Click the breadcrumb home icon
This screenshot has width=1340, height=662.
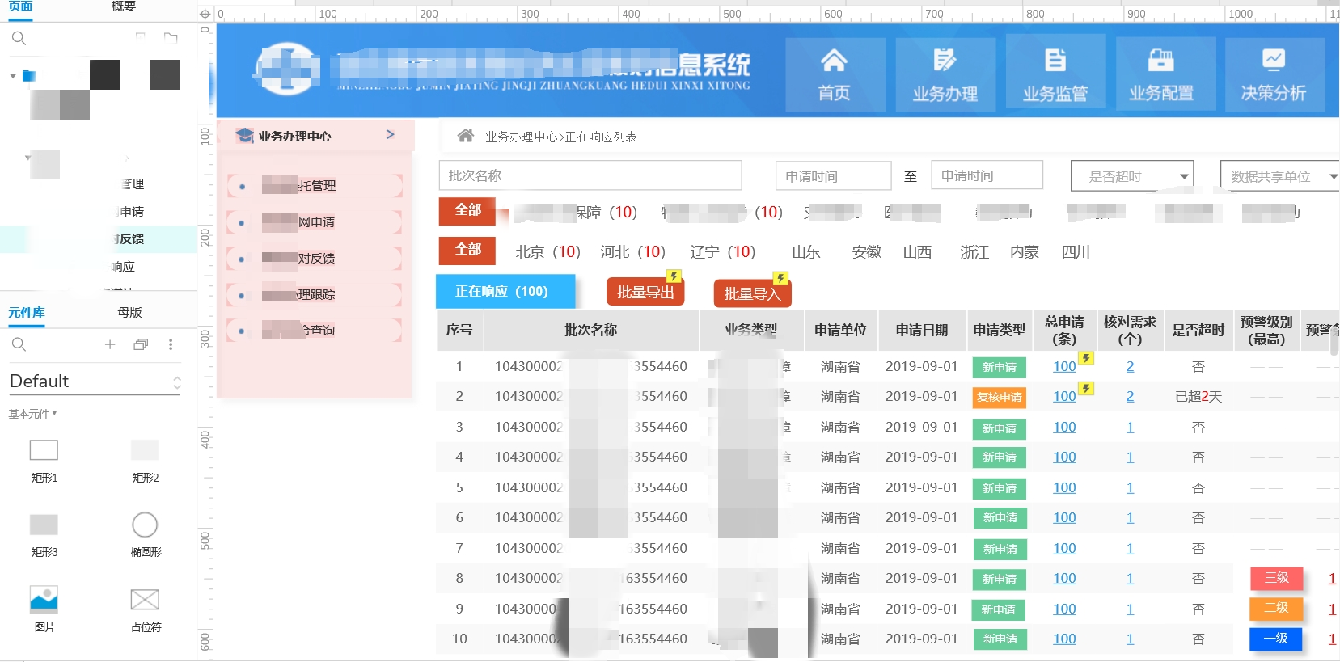point(465,136)
